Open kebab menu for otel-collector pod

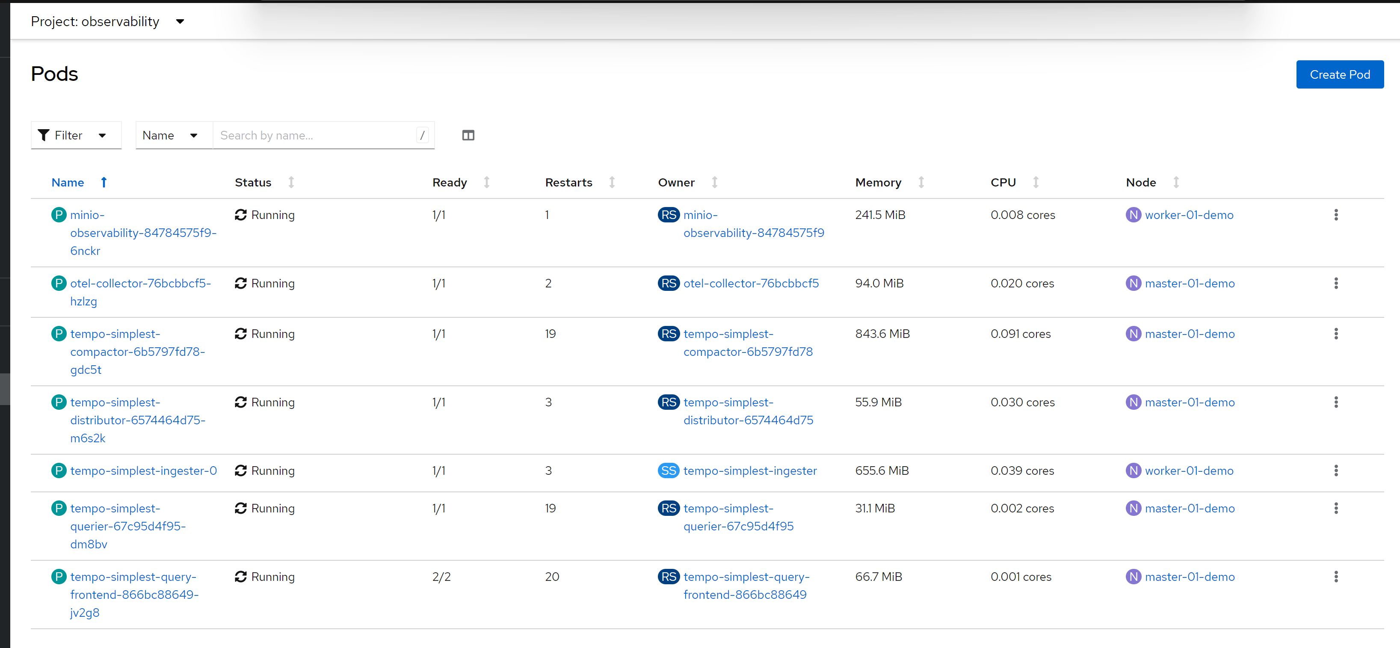(x=1335, y=283)
